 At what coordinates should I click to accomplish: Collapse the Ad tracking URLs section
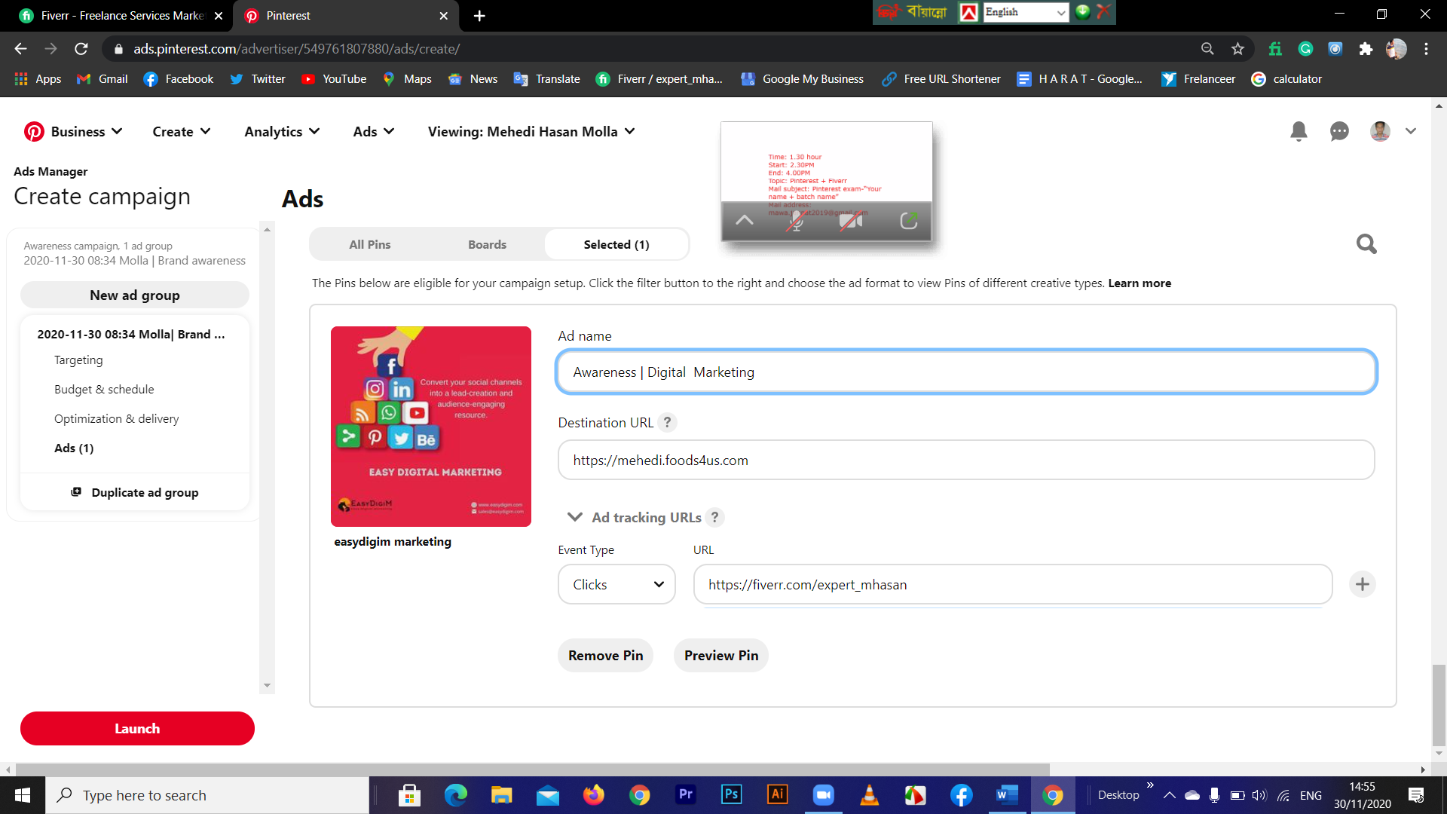575,517
